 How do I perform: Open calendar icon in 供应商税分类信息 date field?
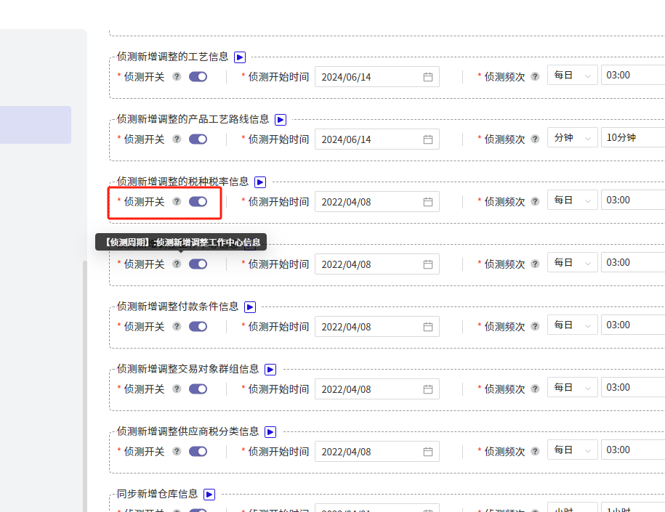[428, 452]
